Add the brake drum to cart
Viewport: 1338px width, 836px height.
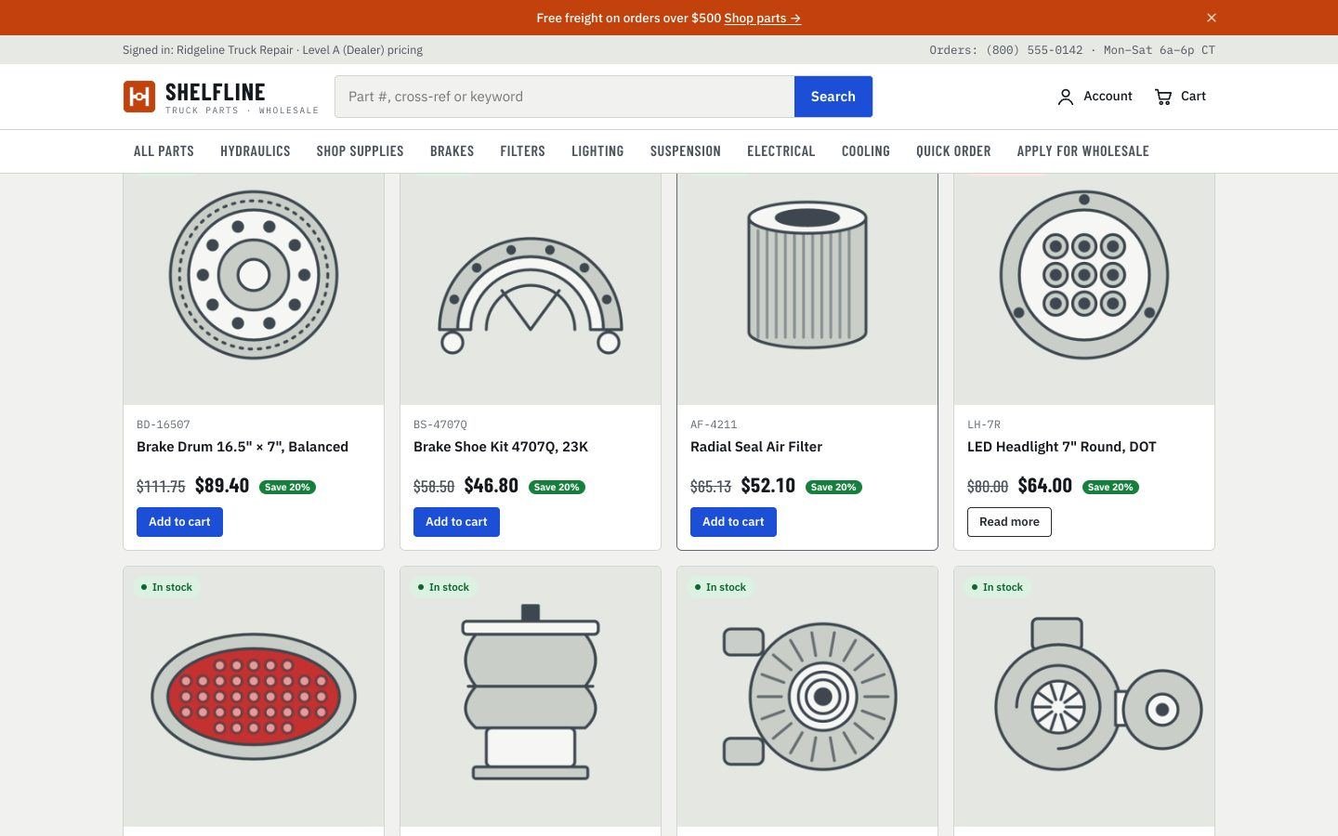pyautogui.click(x=179, y=522)
